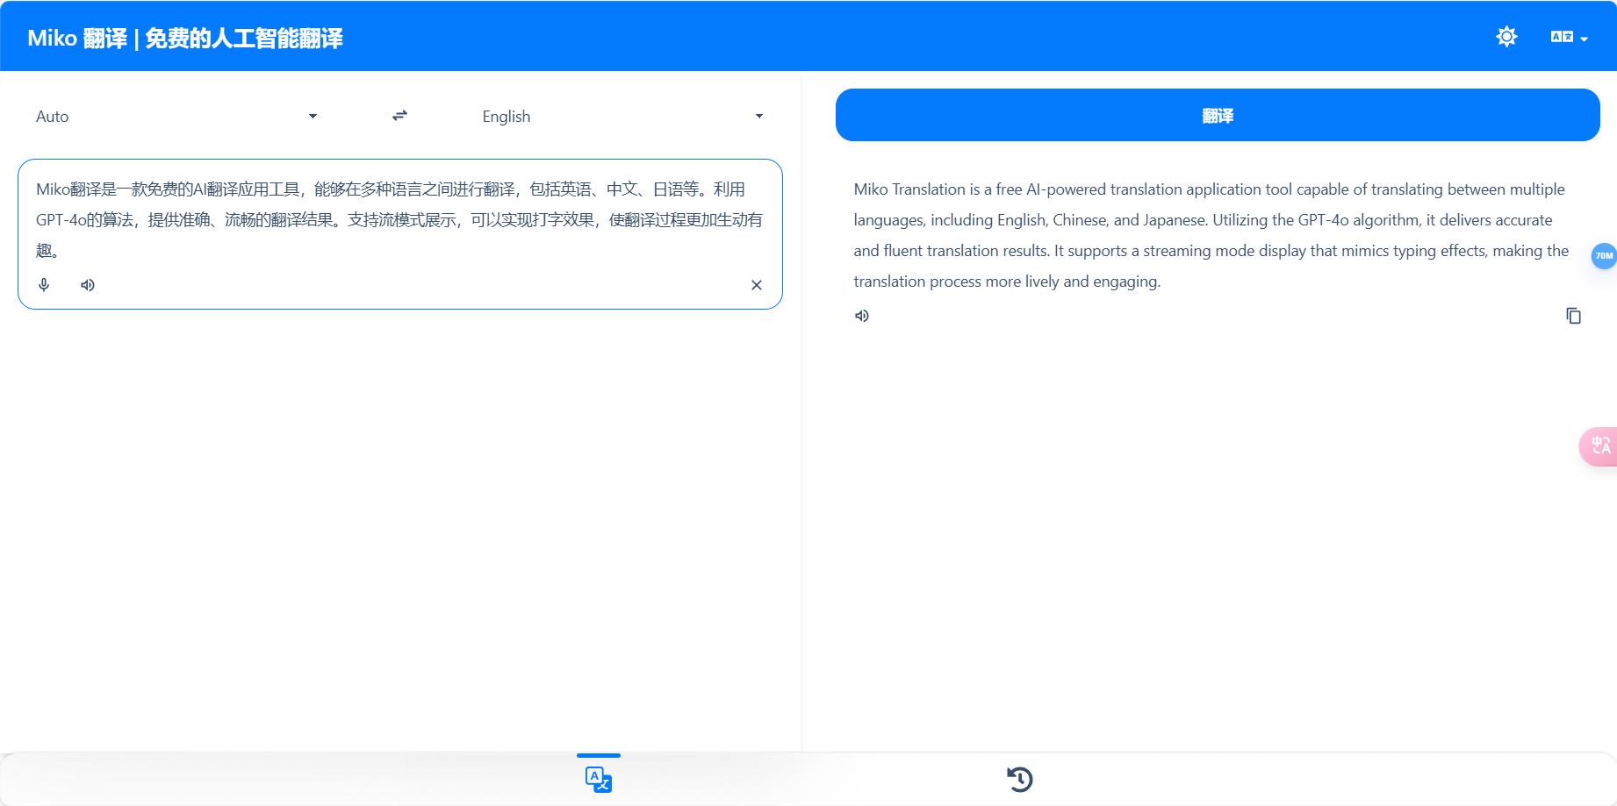Copy the translation result
This screenshot has height=806, width=1617.
(1573, 316)
